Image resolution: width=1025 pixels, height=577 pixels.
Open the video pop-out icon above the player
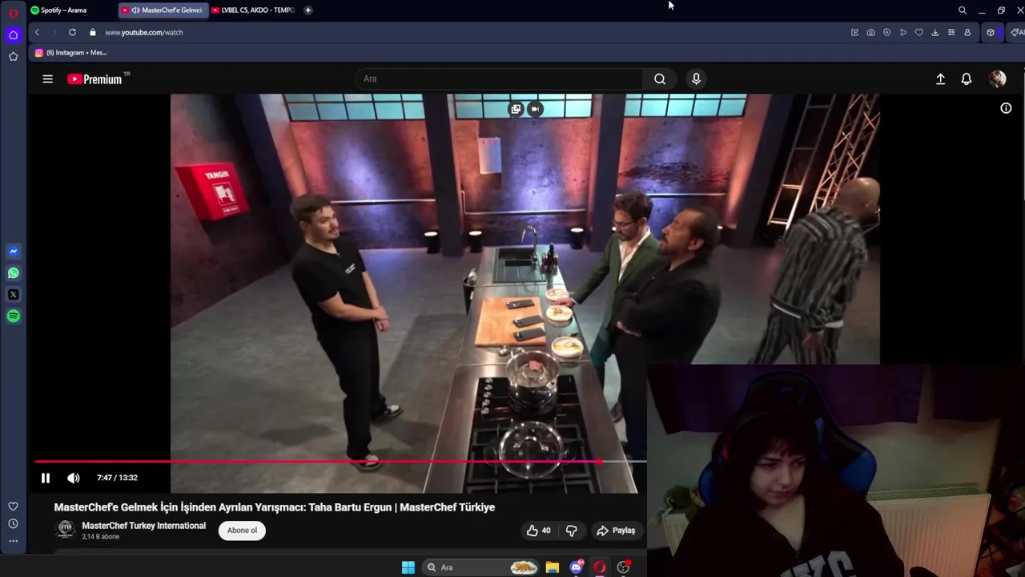[516, 109]
